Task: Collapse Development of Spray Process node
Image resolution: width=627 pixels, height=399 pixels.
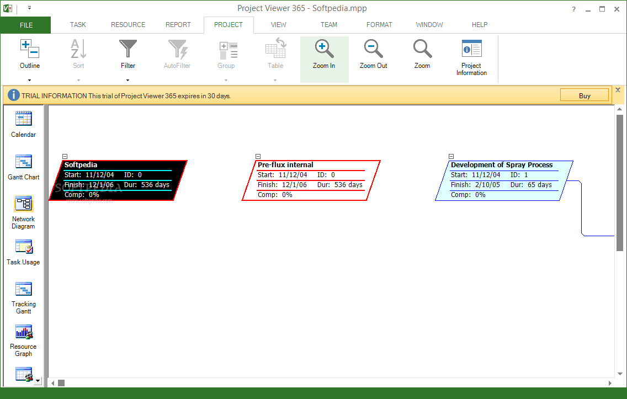Action: pos(451,157)
